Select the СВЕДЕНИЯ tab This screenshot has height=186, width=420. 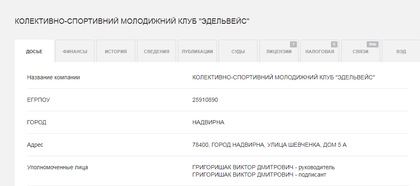tap(156, 52)
